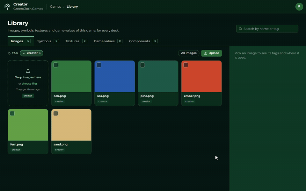The width and height of the screenshot is (306, 191).
Task: Click the upload arrow icon in drop zone
Action: click(28, 71)
